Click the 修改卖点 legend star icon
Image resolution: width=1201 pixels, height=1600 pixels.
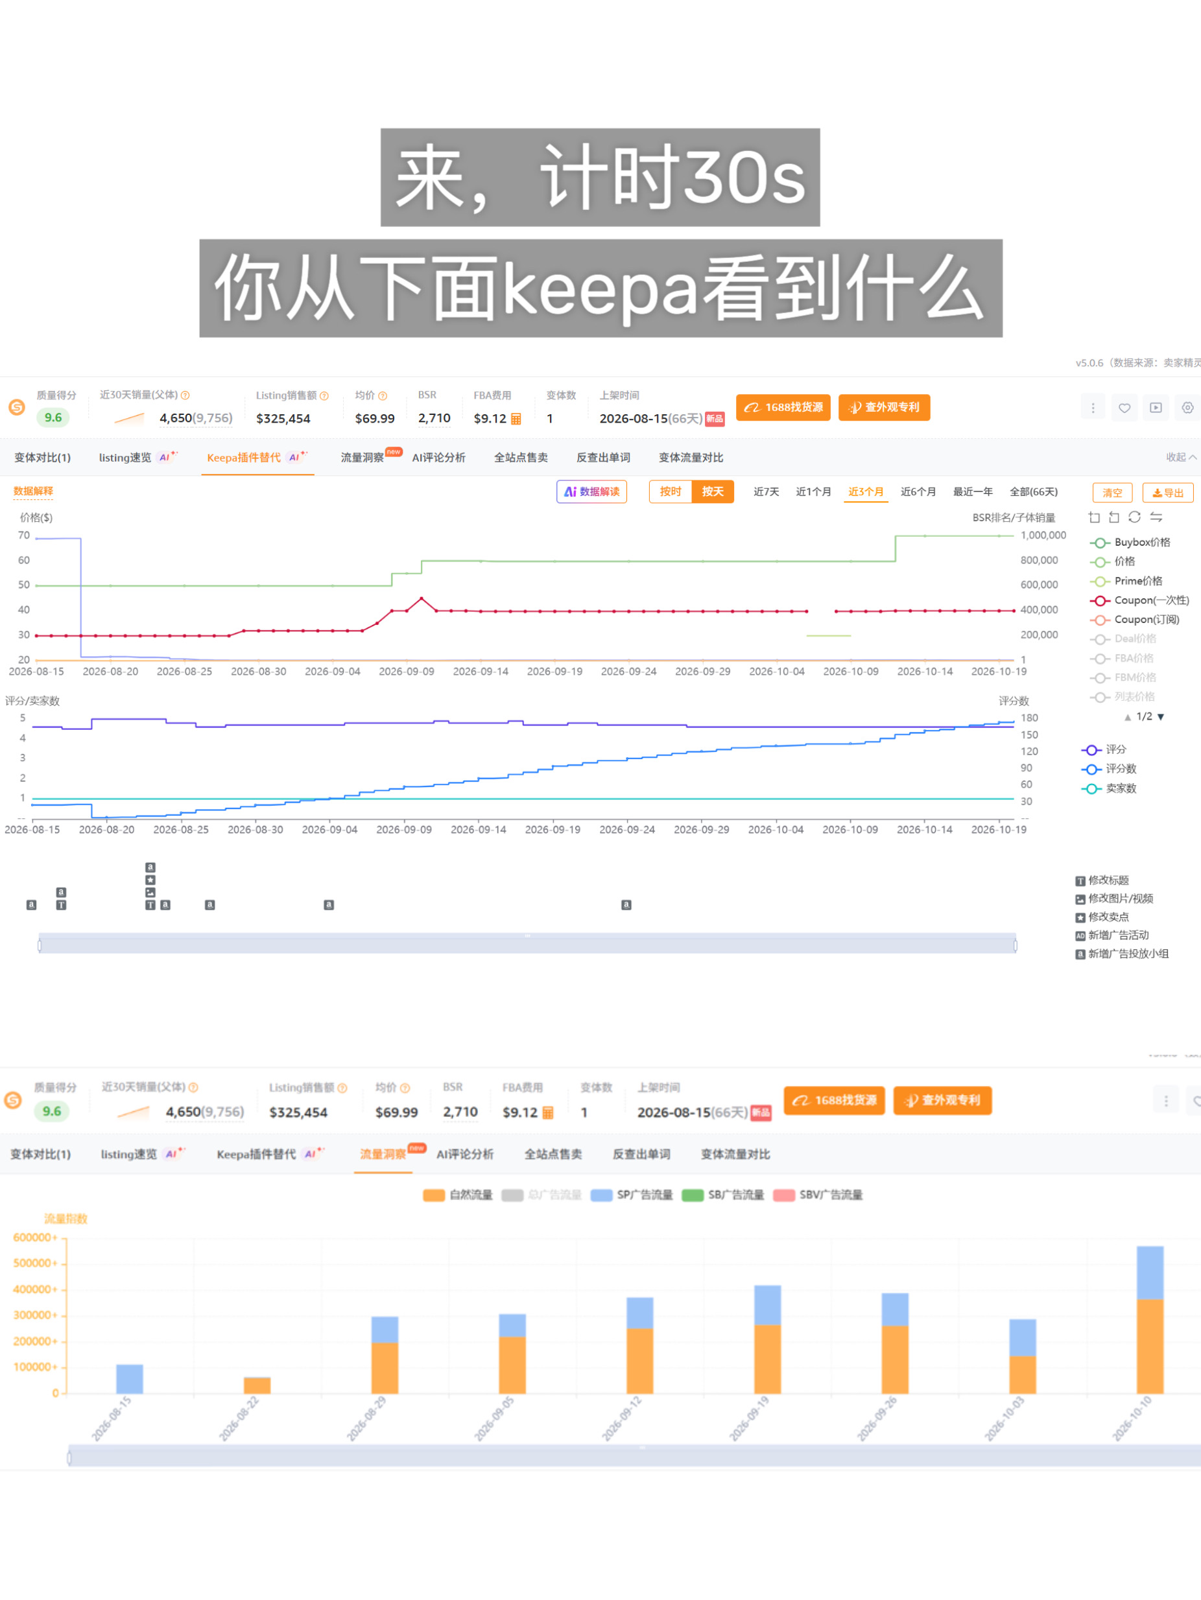1080,917
